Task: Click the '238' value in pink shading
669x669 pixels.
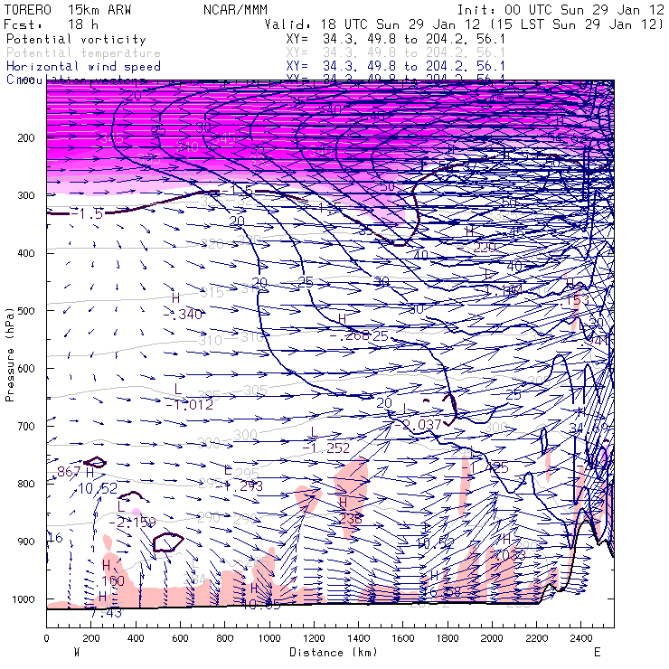Action: pyautogui.click(x=351, y=518)
